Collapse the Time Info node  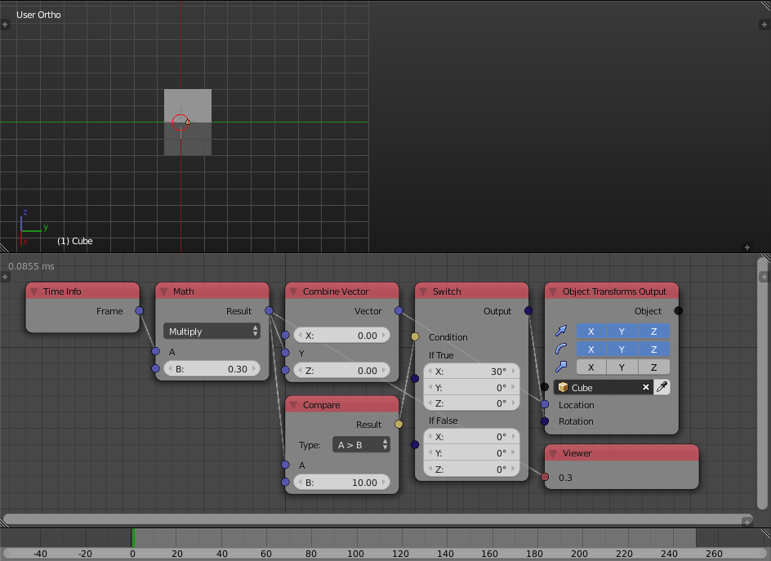(x=34, y=292)
